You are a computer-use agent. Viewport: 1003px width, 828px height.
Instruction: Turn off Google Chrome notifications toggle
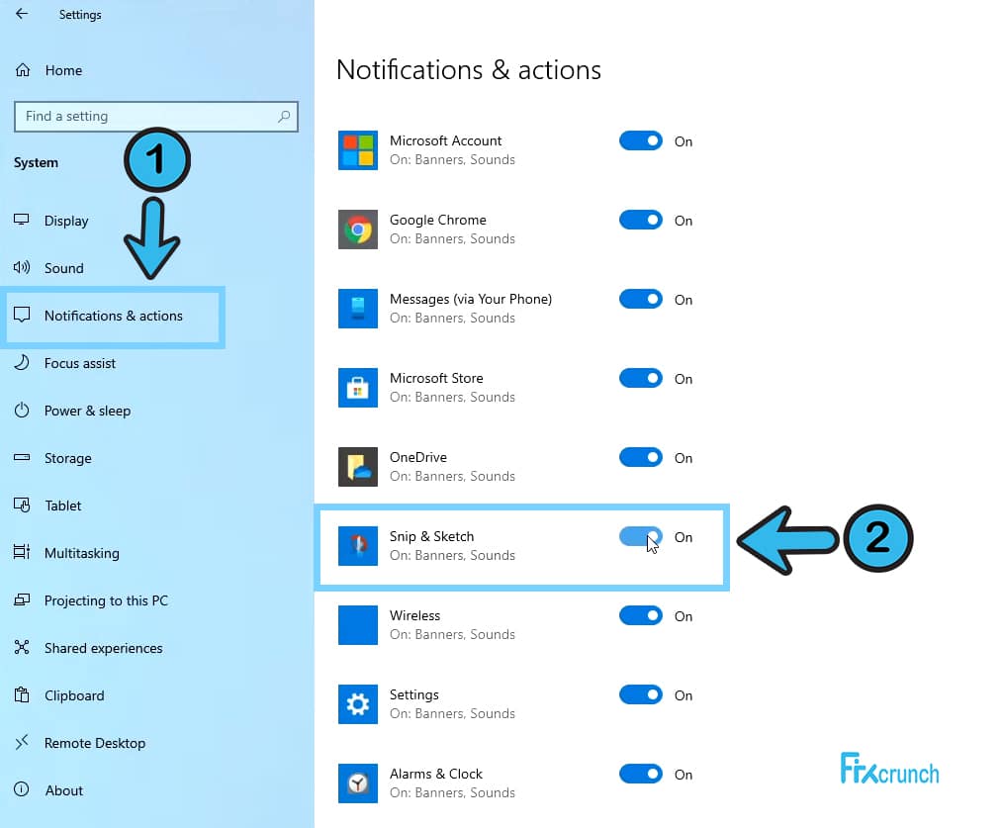click(640, 221)
